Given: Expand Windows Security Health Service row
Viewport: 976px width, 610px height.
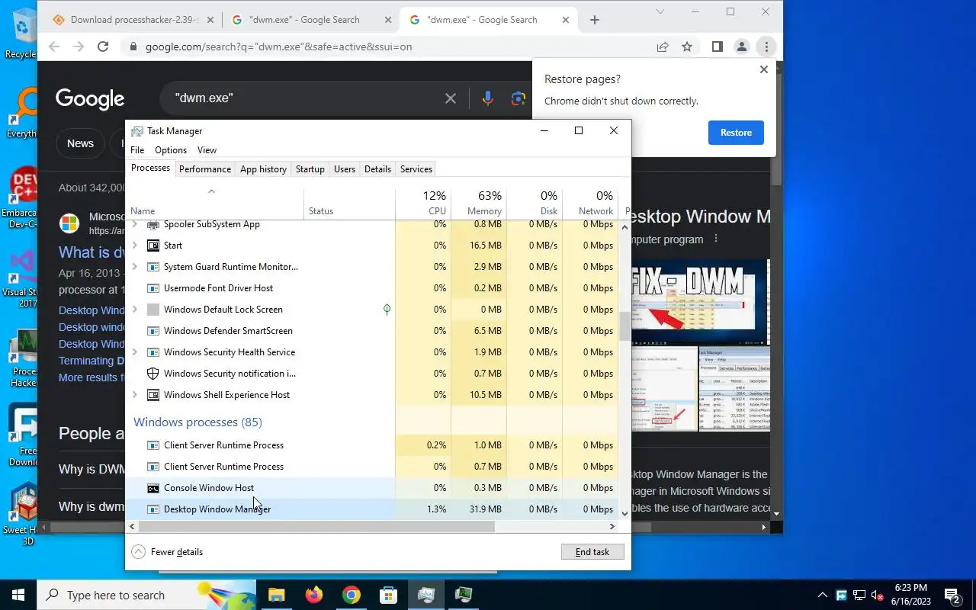Looking at the screenshot, I should [x=135, y=352].
